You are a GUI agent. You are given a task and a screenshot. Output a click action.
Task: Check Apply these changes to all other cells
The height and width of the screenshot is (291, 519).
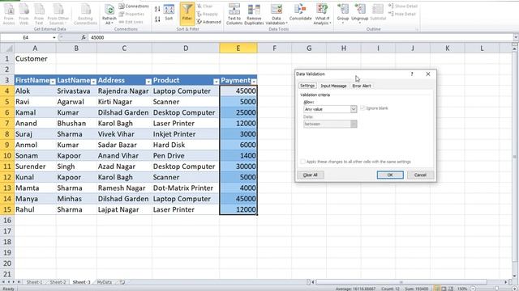coord(302,162)
